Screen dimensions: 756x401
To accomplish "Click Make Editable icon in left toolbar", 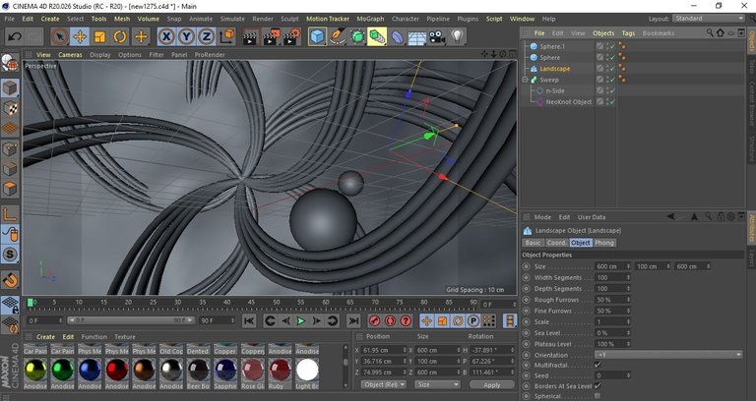I will 10,63.
